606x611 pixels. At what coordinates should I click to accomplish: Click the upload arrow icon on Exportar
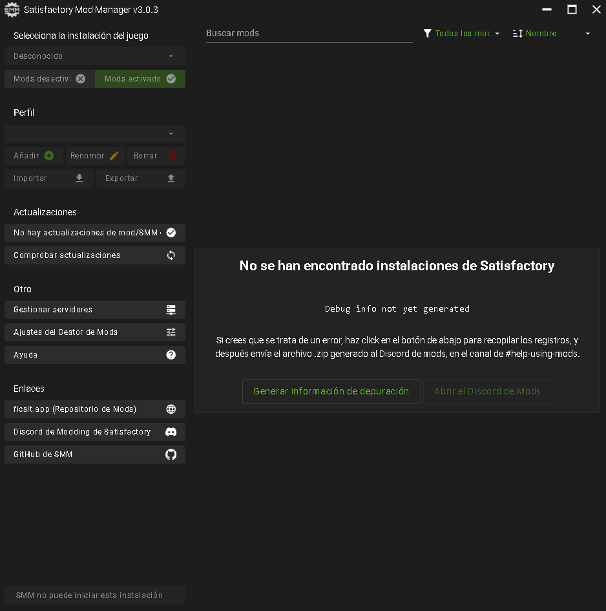[171, 178]
